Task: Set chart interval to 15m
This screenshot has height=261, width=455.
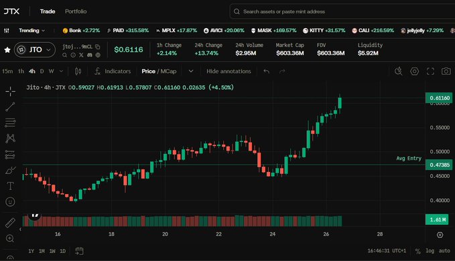Action: (7, 71)
